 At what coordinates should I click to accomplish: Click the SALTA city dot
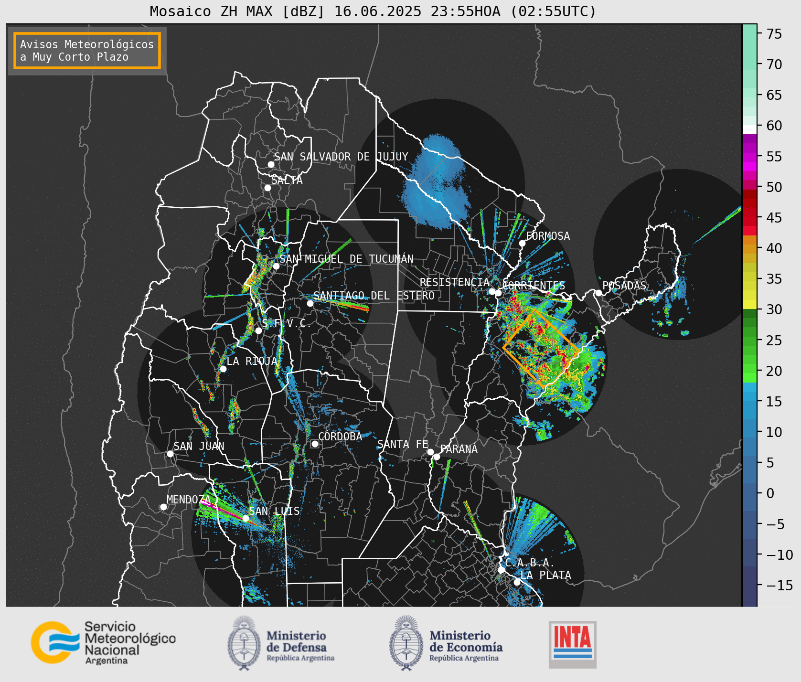click(268, 188)
